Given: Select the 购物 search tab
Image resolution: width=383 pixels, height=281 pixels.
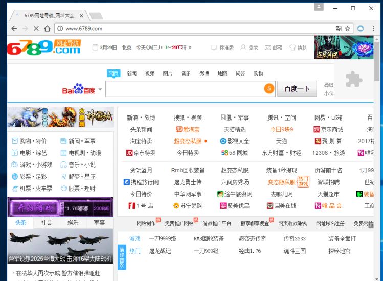Looking at the screenshot, I should point(258,73).
